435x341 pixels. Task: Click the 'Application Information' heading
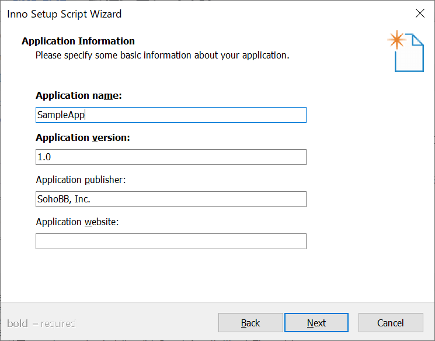[x=78, y=41]
